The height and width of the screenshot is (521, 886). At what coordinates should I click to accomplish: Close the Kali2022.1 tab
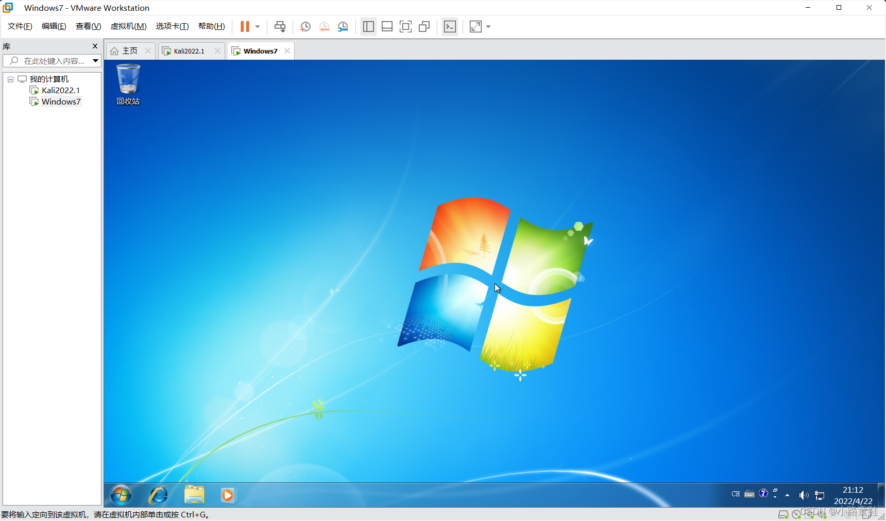click(217, 50)
